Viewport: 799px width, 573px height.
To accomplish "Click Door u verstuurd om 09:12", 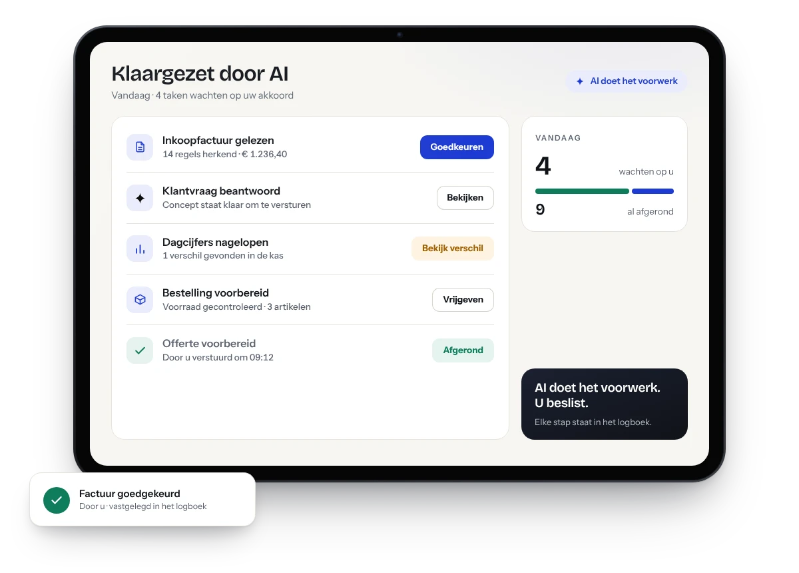I will pos(218,357).
